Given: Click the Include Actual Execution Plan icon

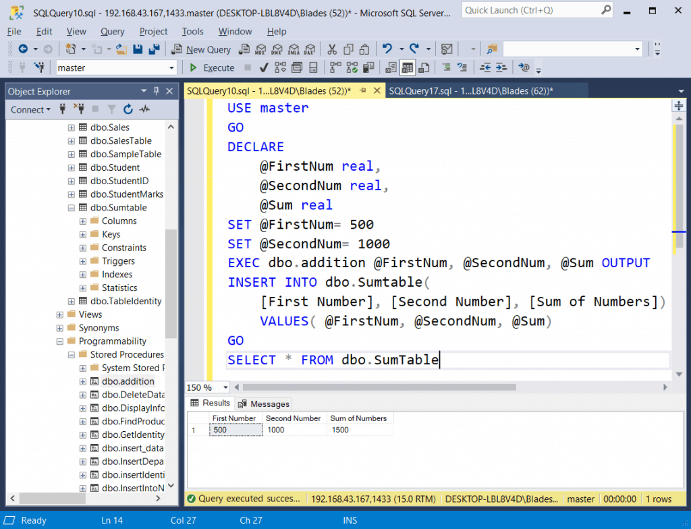Looking at the screenshot, I should (x=334, y=67).
